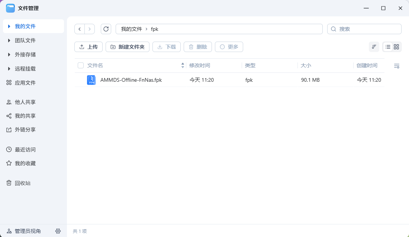Open the refresh icon to reload the folder
409x237 pixels.
(106, 29)
